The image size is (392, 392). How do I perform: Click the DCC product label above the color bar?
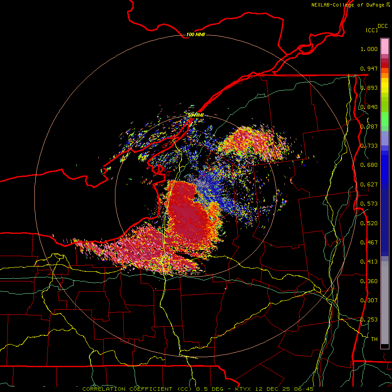383,26
